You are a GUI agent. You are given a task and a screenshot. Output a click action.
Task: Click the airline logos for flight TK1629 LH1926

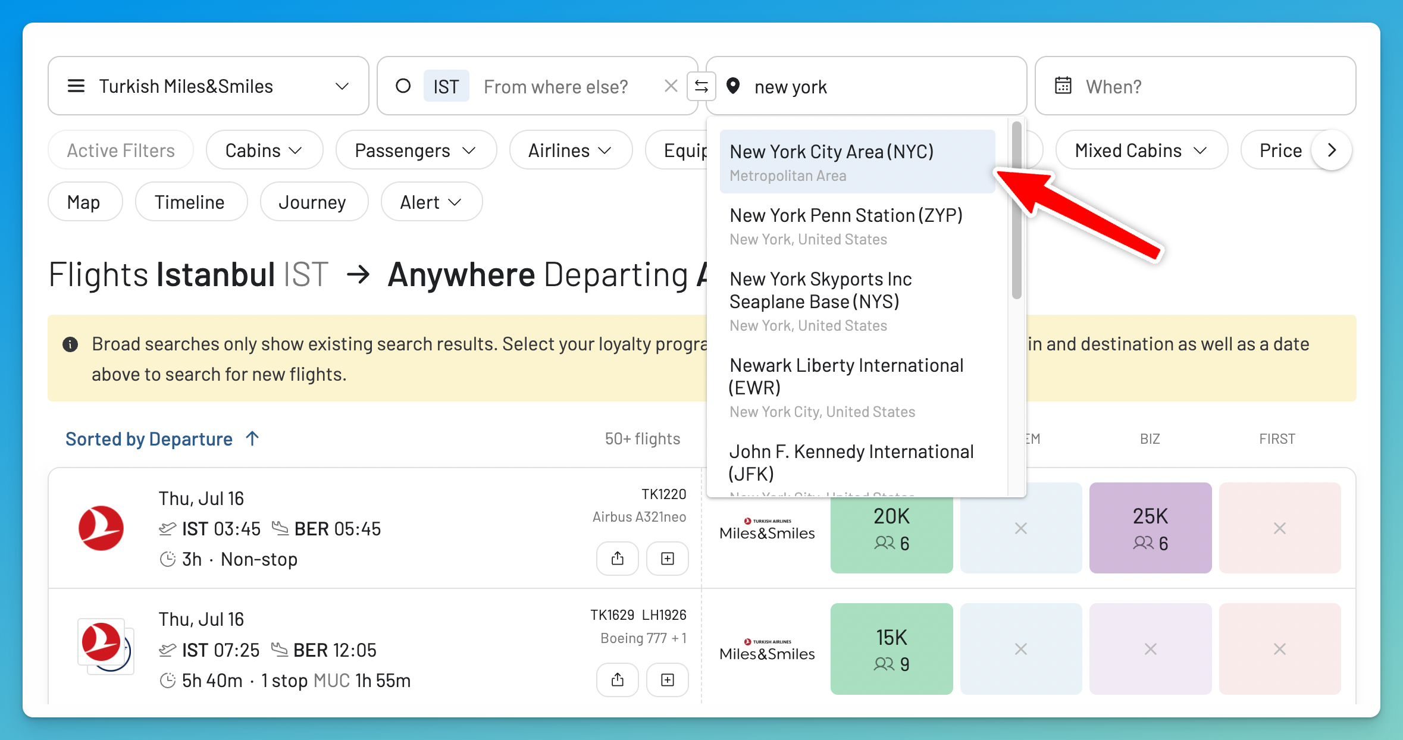105,646
